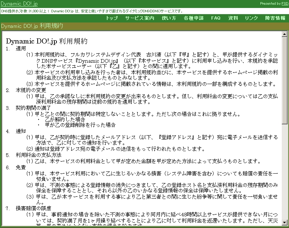Open the FSD link after Presented by
289x228 pixels.
tap(285, 4)
